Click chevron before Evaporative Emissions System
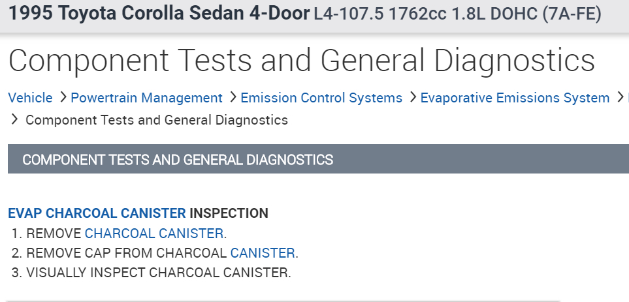Viewport: 629px width, 302px height. tap(413, 98)
